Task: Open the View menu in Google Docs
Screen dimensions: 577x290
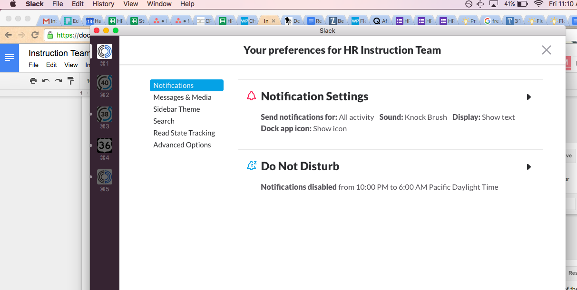Action: [x=71, y=65]
